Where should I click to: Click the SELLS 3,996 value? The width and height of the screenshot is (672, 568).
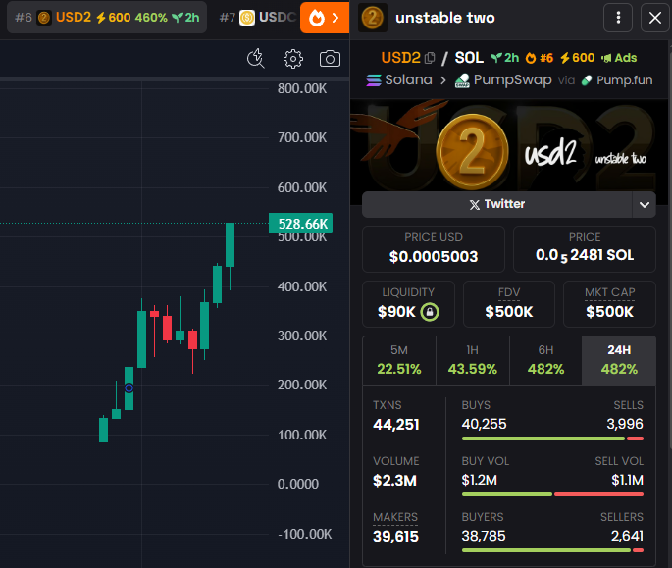625,424
